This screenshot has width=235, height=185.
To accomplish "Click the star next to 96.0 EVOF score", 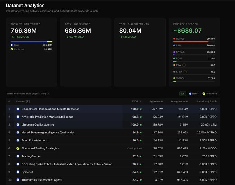I will 141,140.
